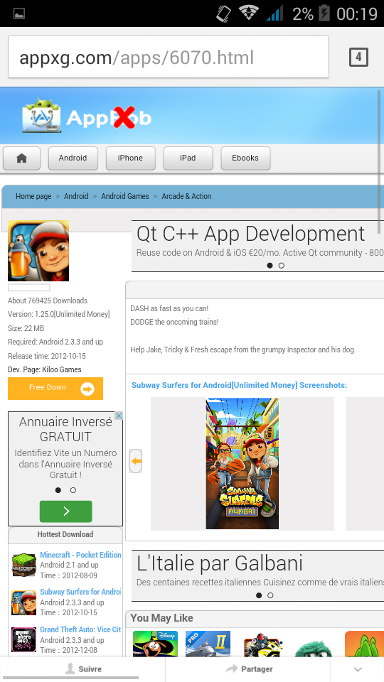384x682 pixels.
Task: Expand the bottom bar chevron
Action: tap(358, 669)
